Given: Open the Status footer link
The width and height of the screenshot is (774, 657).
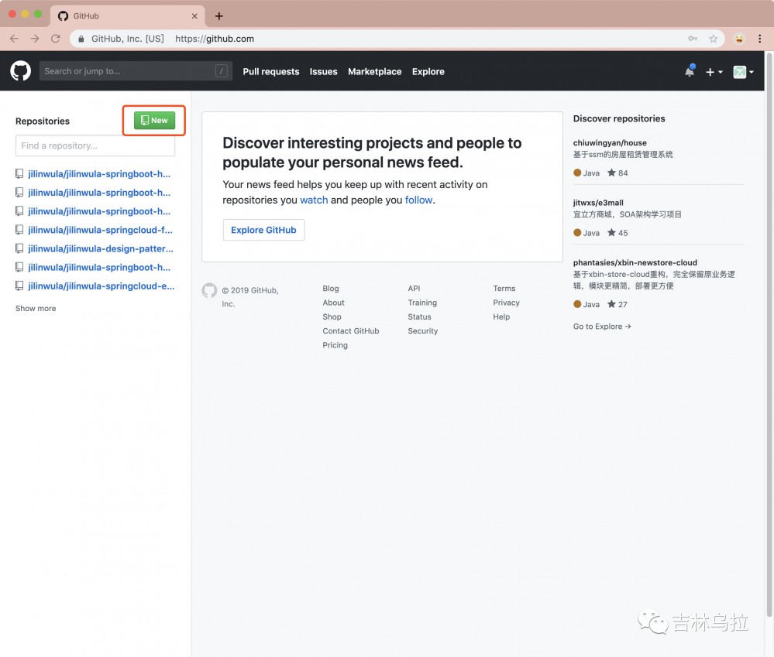Looking at the screenshot, I should [x=420, y=317].
